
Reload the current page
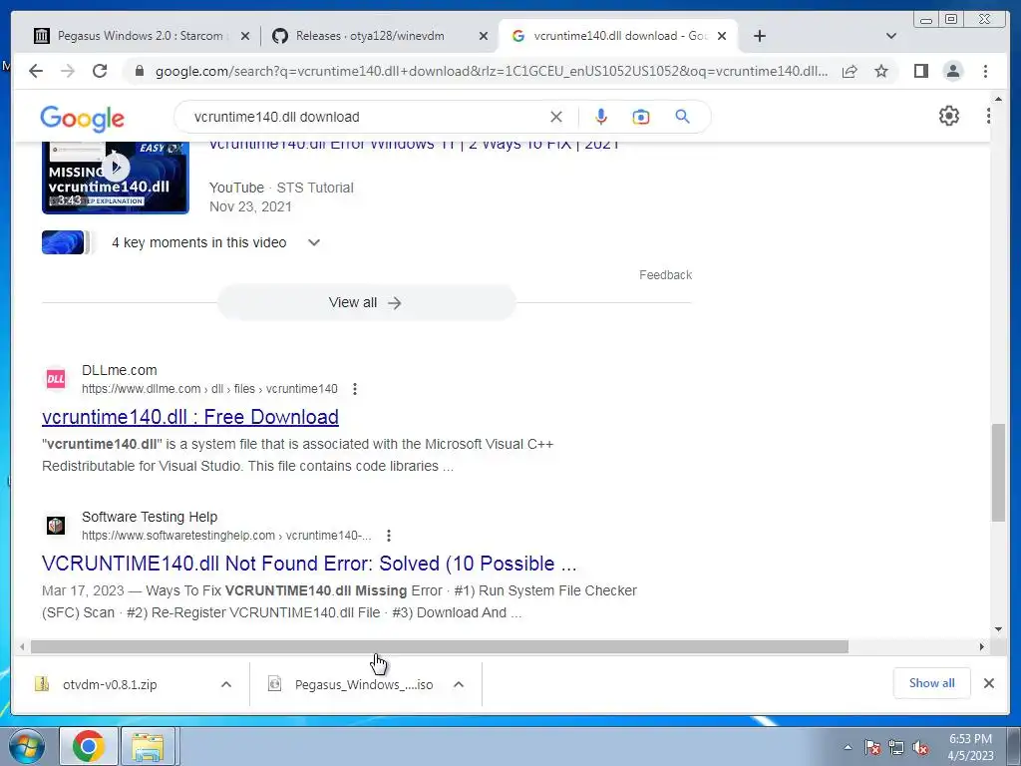[x=100, y=71]
